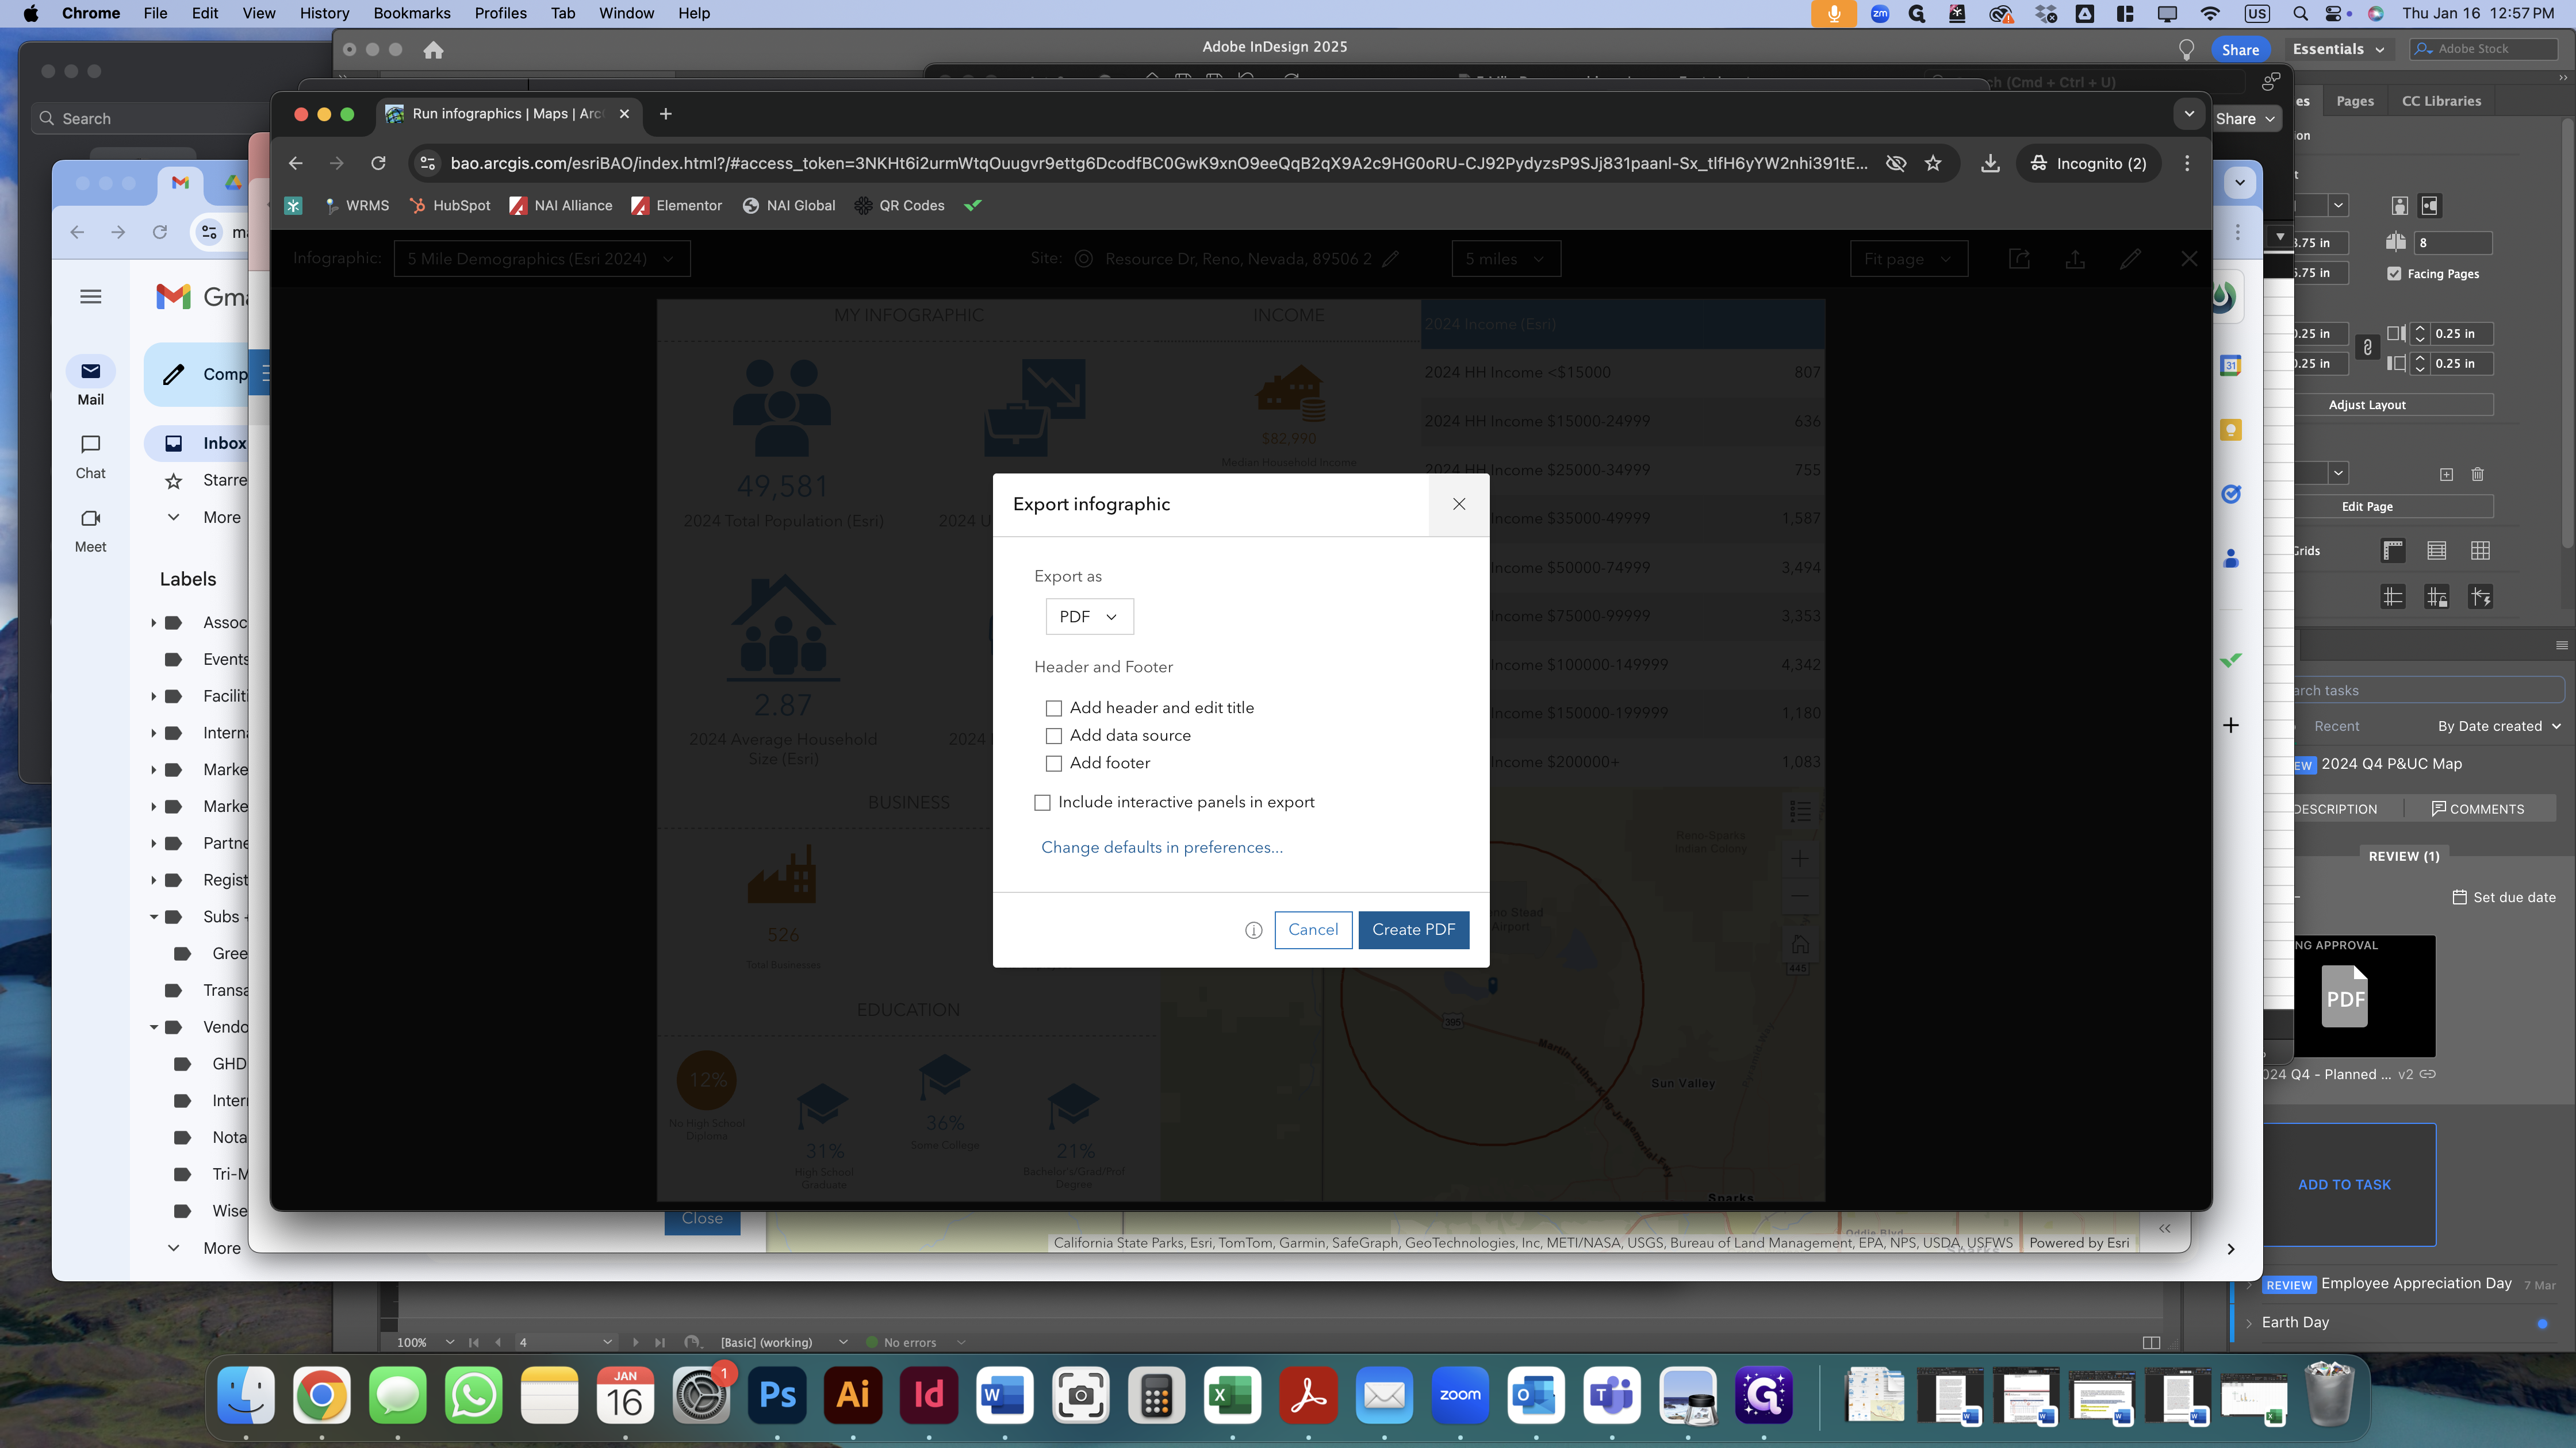Check Add footer option
2576x1448 pixels.
click(1053, 764)
